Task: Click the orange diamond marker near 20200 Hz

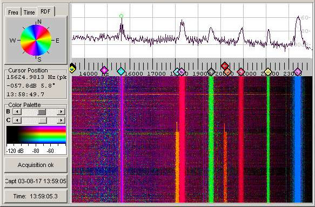Action: point(227,72)
